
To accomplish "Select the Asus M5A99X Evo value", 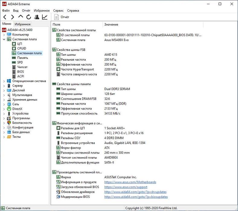I will 116,40.
